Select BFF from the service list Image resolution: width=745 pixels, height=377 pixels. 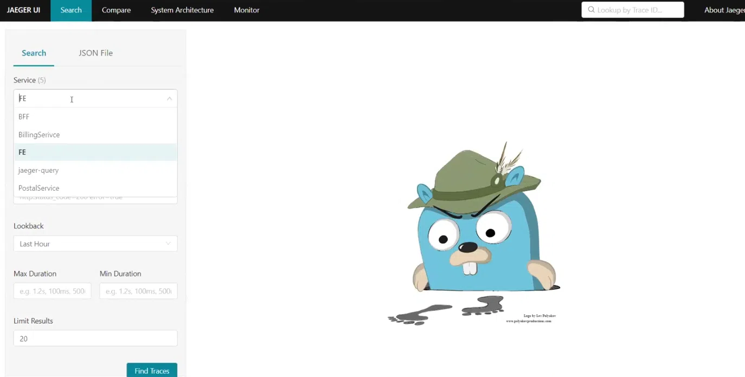[x=95, y=116]
